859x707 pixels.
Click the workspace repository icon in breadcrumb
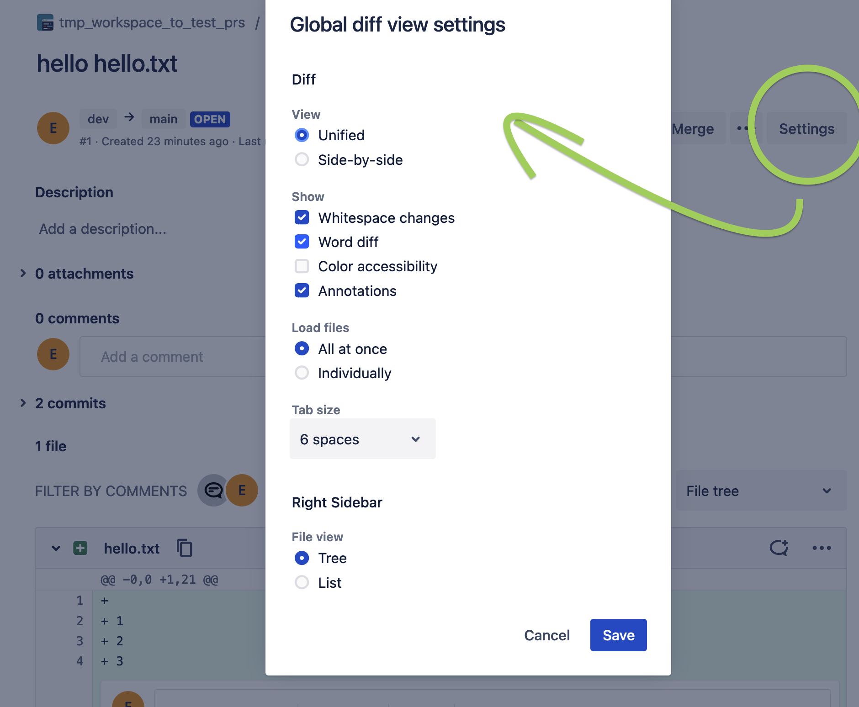click(45, 22)
